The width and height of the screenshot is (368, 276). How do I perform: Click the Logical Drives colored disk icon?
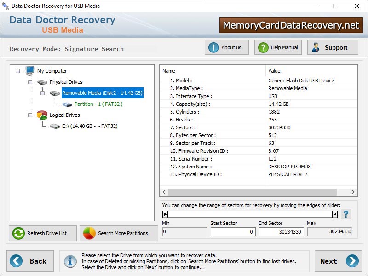point(41,115)
